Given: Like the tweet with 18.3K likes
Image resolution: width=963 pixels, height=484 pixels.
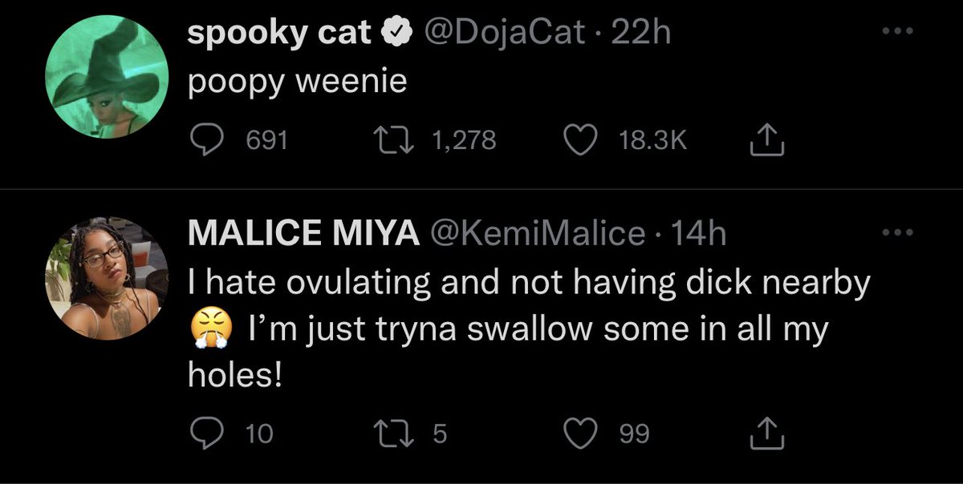Looking at the screenshot, I should click(579, 141).
